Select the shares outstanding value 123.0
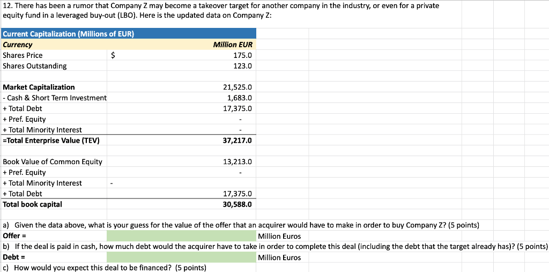Screen dimensions: 549x272 (242, 66)
